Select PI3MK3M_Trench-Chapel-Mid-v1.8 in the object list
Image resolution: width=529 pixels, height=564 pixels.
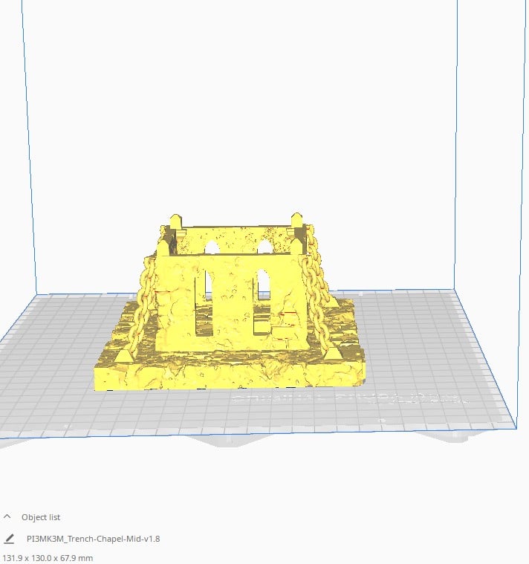click(x=93, y=539)
